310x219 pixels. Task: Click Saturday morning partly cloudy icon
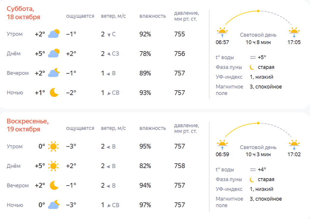pyautogui.click(x=54, y=34)
